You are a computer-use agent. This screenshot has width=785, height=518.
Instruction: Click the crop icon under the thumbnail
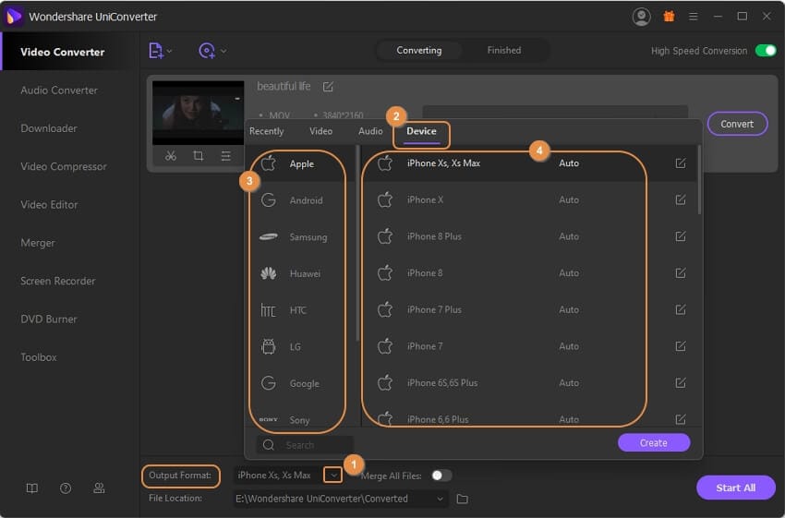[199, 156]
